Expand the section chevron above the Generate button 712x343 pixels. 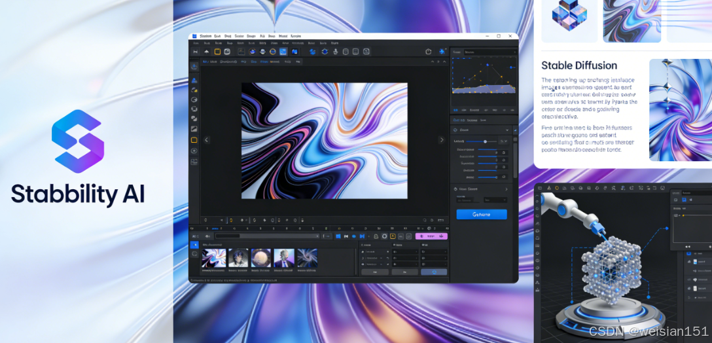point(507,189)
